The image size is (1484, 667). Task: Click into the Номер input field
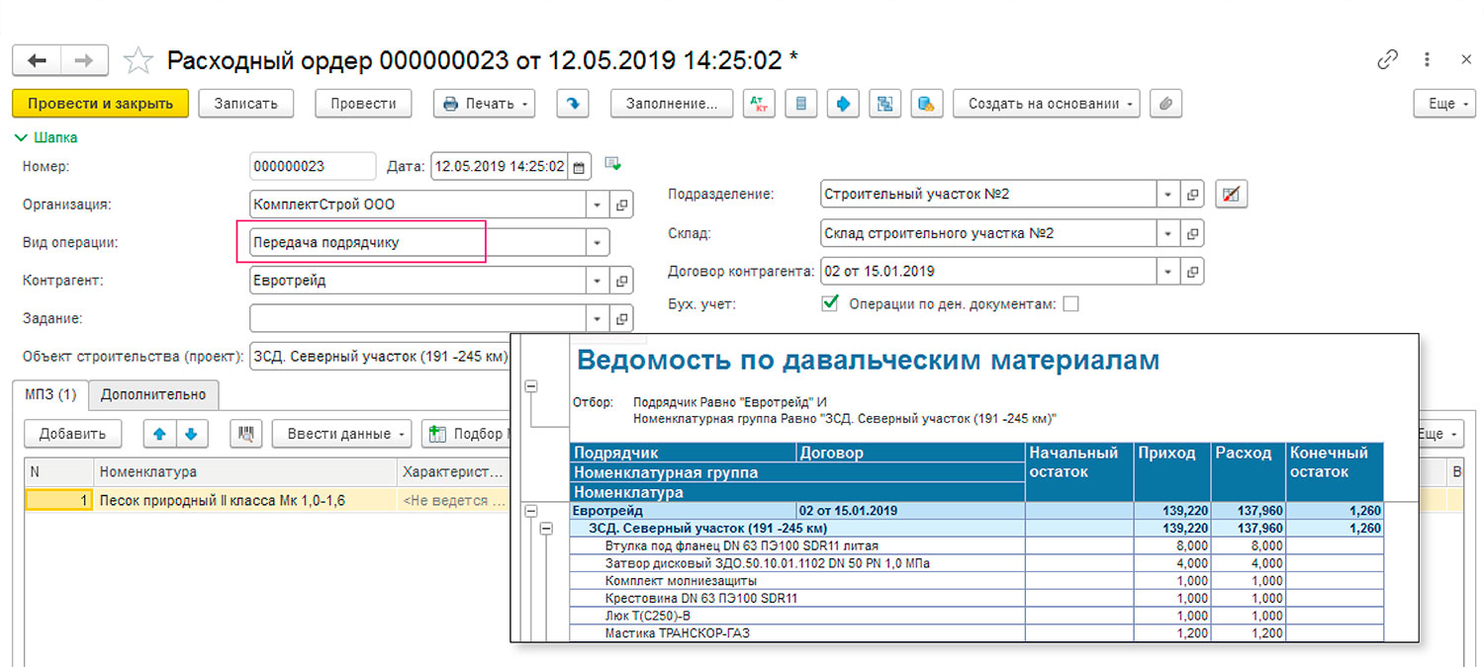tap(312, 167)
